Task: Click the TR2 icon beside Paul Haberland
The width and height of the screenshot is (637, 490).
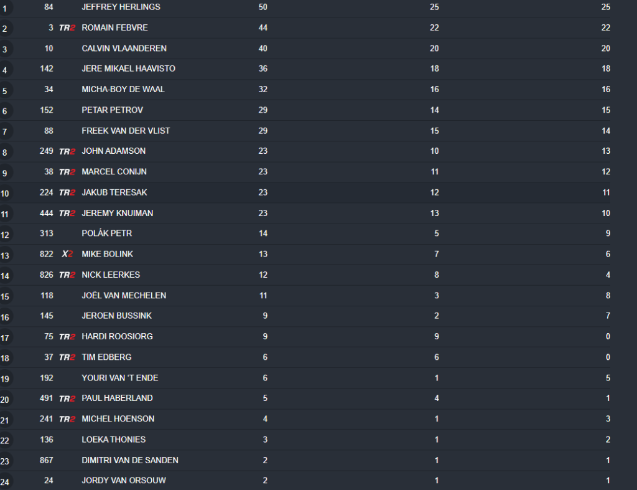Action: point(67,398)
